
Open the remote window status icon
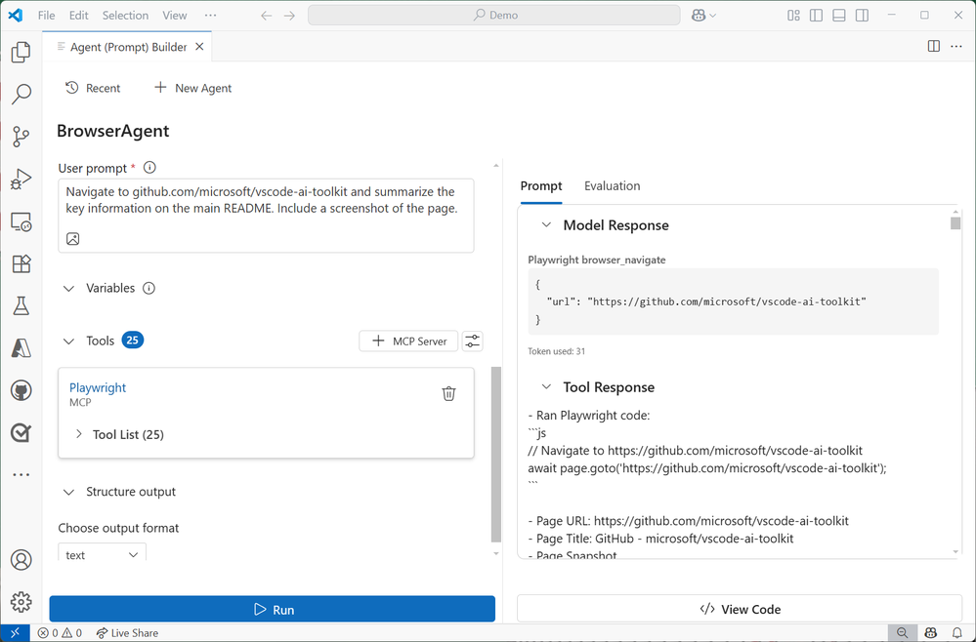[15, 632]
